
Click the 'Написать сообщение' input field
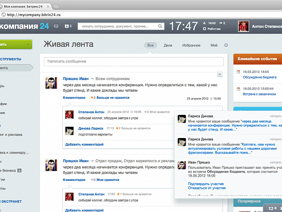click(133, 62)
